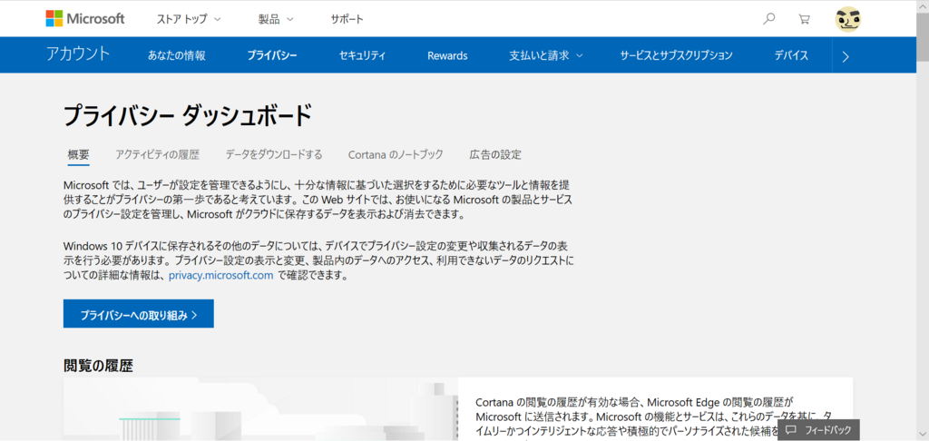Open あなたの情報 section
This screenshot has width=929, height=441.
click(x=177, y=55)
